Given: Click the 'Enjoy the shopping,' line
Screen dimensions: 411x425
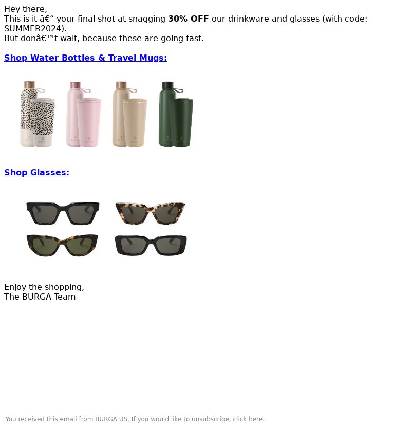Looking at the screenshot, I should point(44,287).
